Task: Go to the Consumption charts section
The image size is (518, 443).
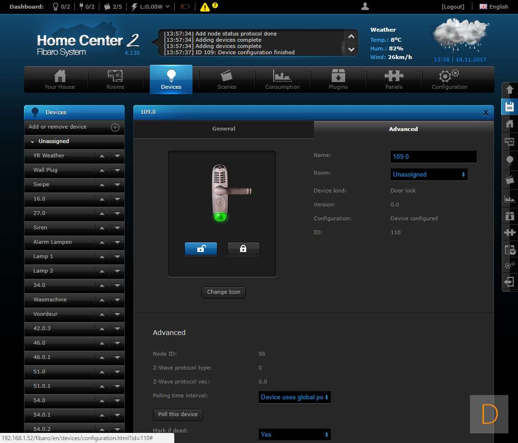Action: point(282,79)
